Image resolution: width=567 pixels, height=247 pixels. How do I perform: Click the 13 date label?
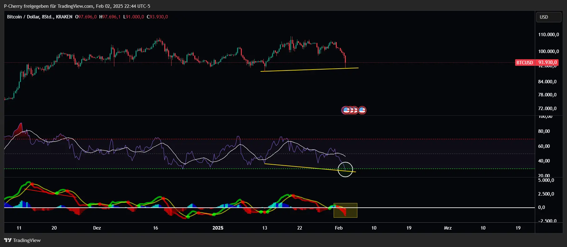265,228
